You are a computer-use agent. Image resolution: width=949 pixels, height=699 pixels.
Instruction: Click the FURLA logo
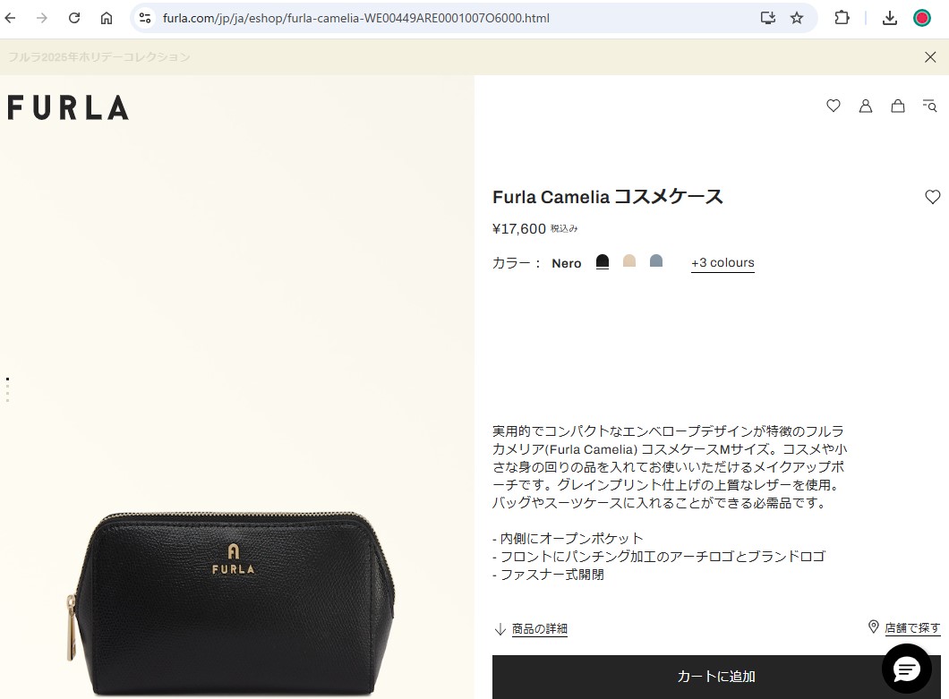point(68,107)
